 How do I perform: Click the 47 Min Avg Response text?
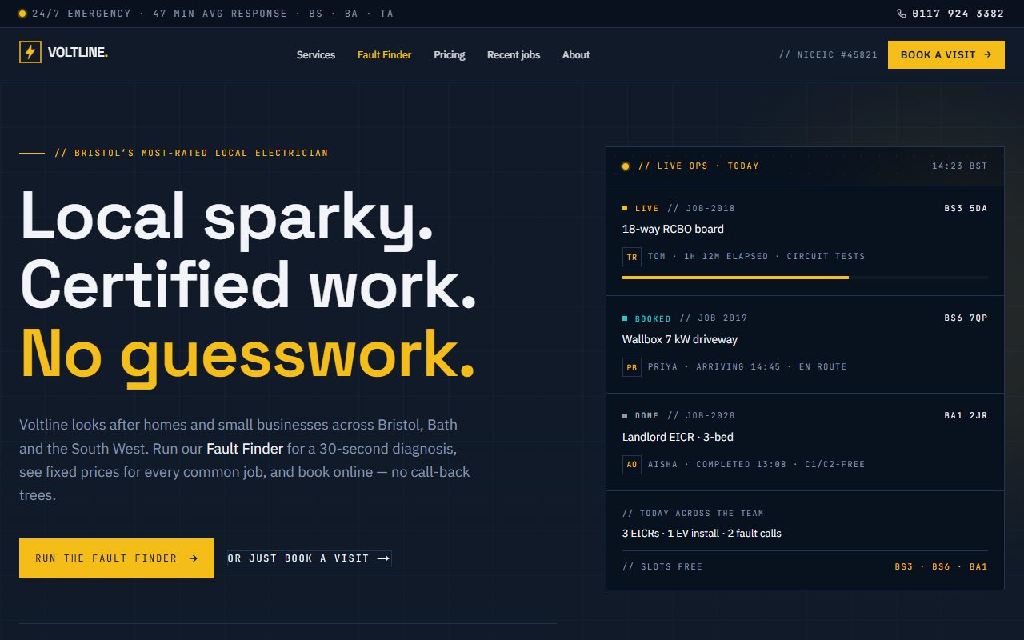click(x=219, y=14)
